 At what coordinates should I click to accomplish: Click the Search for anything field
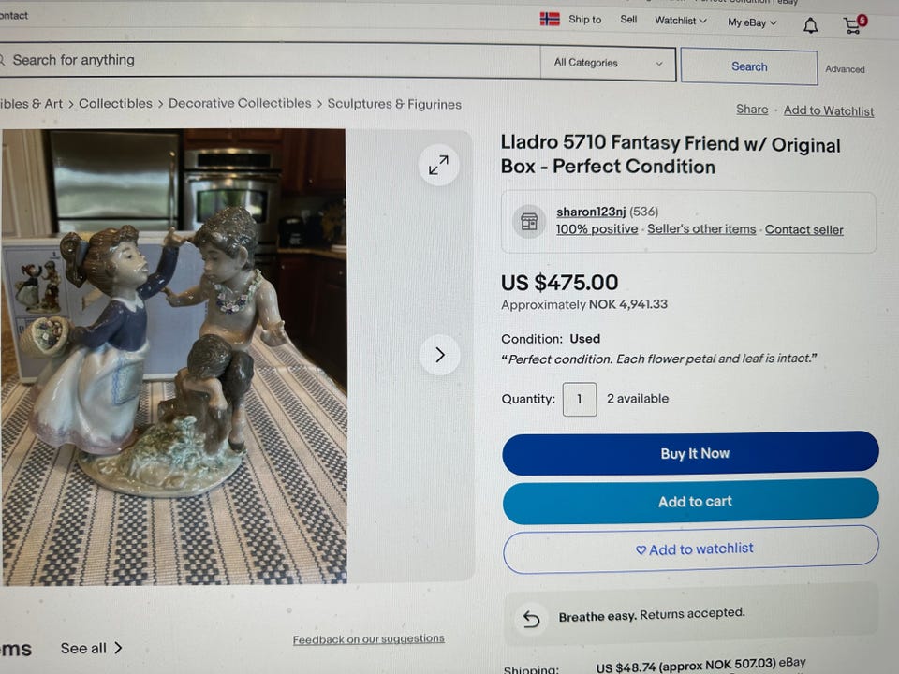pos(270,60)
